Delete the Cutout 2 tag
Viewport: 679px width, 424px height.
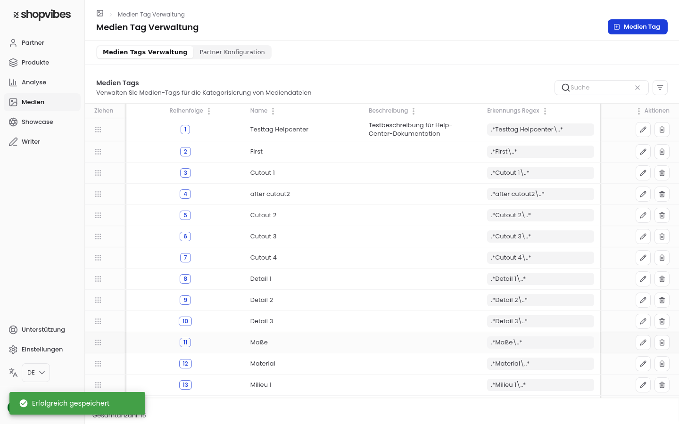pyautogui.click(x=662, y=215)
